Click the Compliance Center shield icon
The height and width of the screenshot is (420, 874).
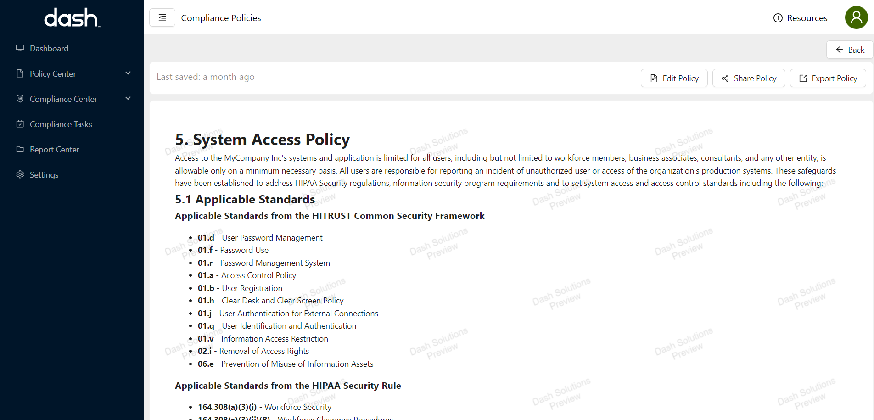click(x=20, y=99)
